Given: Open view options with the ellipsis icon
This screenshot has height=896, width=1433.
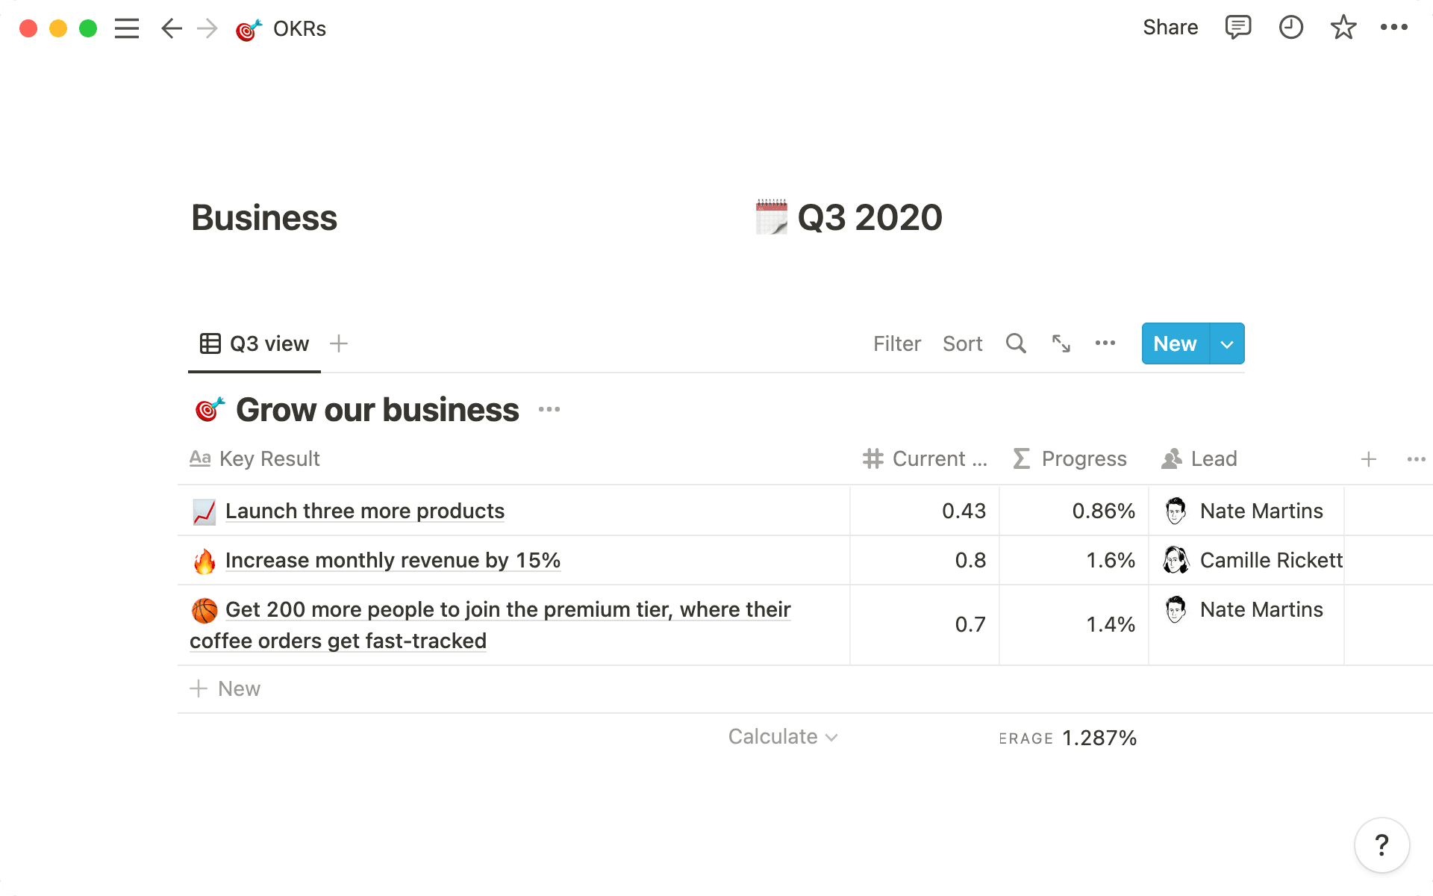Looking at the screenshot, I should pos(1105,343).
